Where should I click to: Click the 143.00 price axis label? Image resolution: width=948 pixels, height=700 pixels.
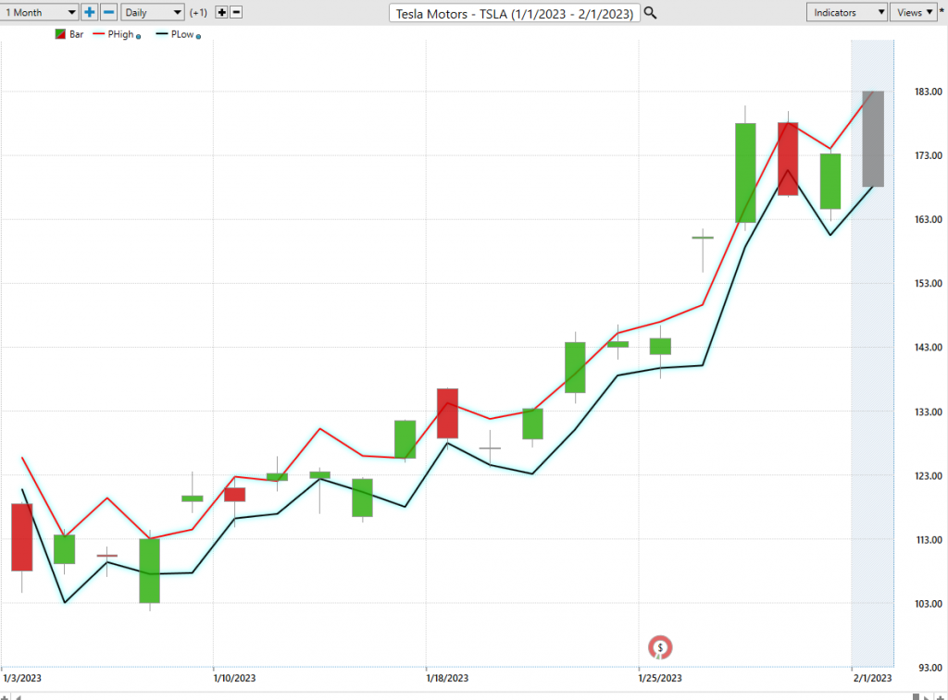click(928, 348)
